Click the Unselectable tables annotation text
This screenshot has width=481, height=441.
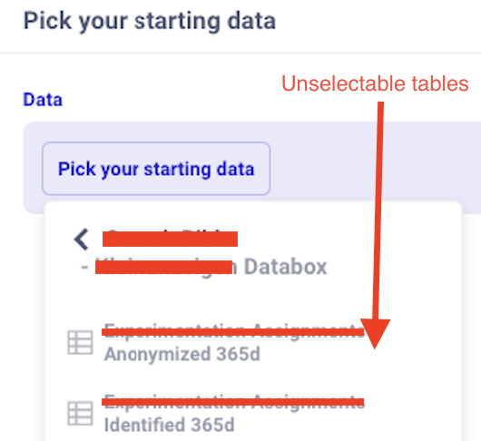tap(375, 83)
